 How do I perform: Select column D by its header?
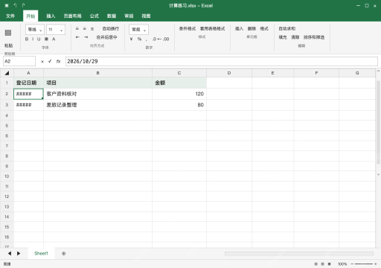(x=229, y=73)
